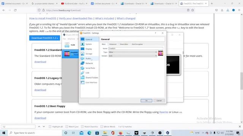Screen dimensions: 243x136
Task: Click the find bar text field
Action: click(x=18, y=127)
